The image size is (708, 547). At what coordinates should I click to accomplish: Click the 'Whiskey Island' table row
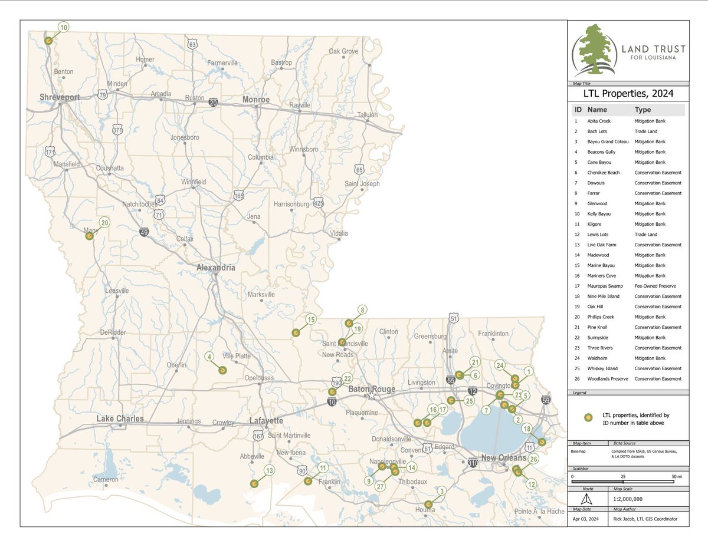point(628,368)
